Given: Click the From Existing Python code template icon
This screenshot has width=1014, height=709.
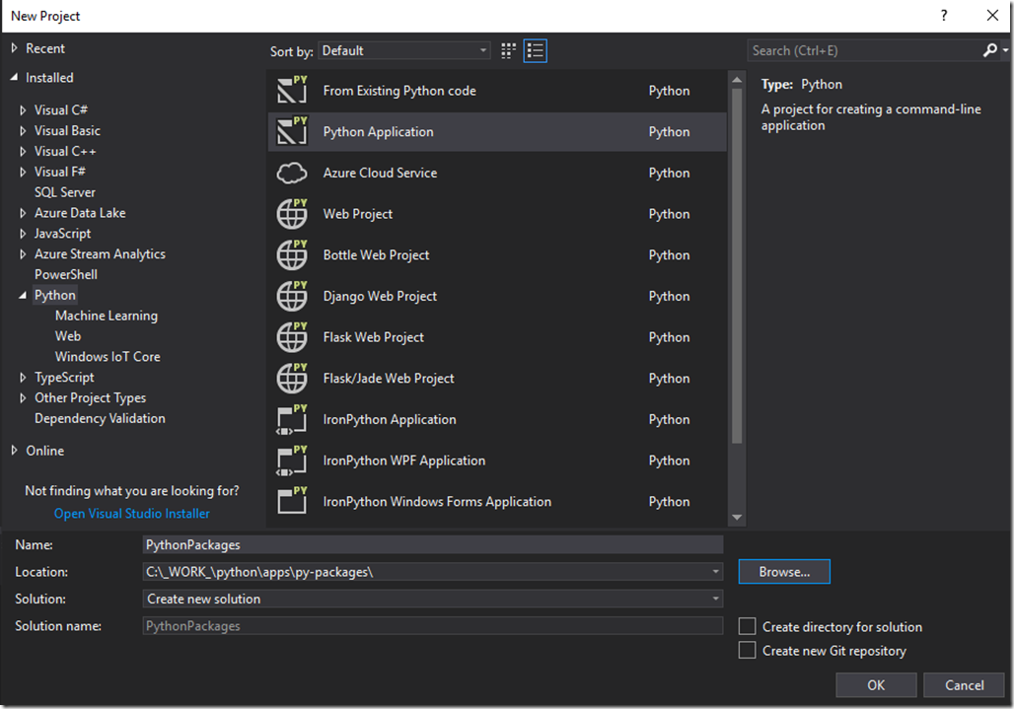Looking at the screenshot, I should tap(292, 90).
